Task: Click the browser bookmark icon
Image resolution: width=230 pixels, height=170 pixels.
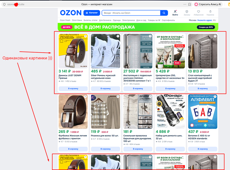Action: coord(190,4)
